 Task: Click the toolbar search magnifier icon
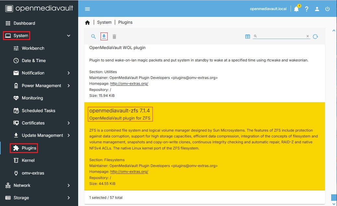[x=93, y=37]
